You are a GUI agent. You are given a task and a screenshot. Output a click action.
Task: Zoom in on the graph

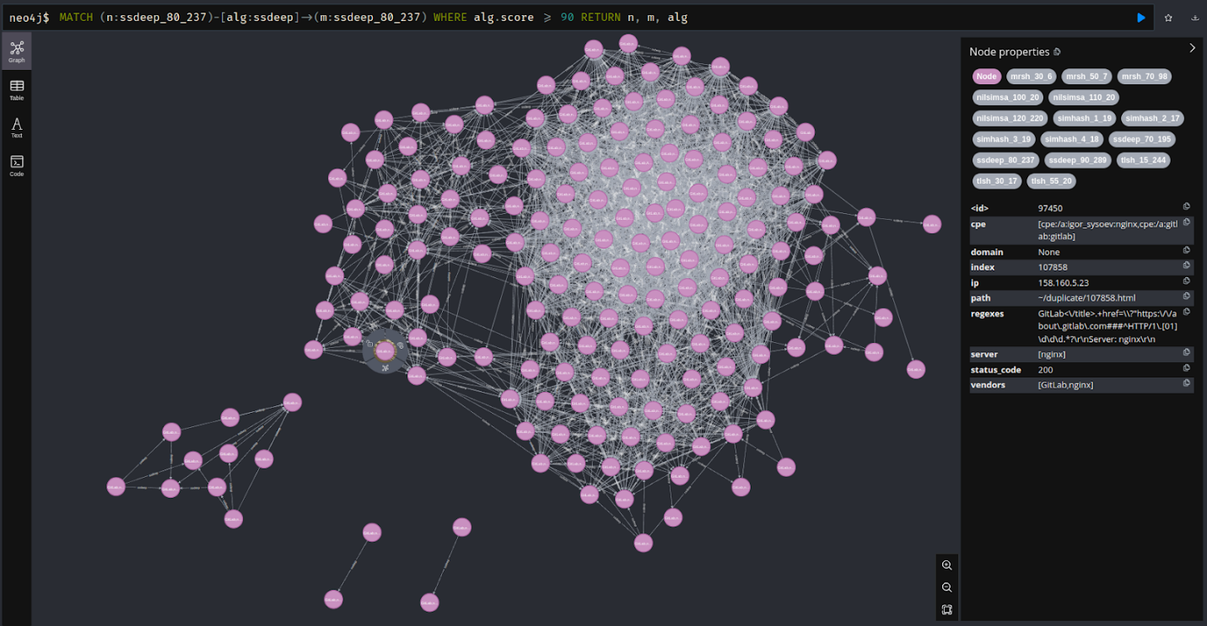pos(946,565)
